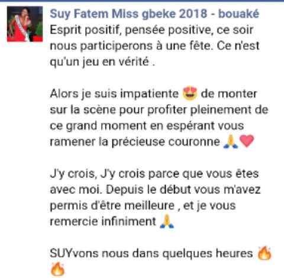Click the text 'qu'un jeu en vérité'
The image size is (284, 278).
[102, 62]
